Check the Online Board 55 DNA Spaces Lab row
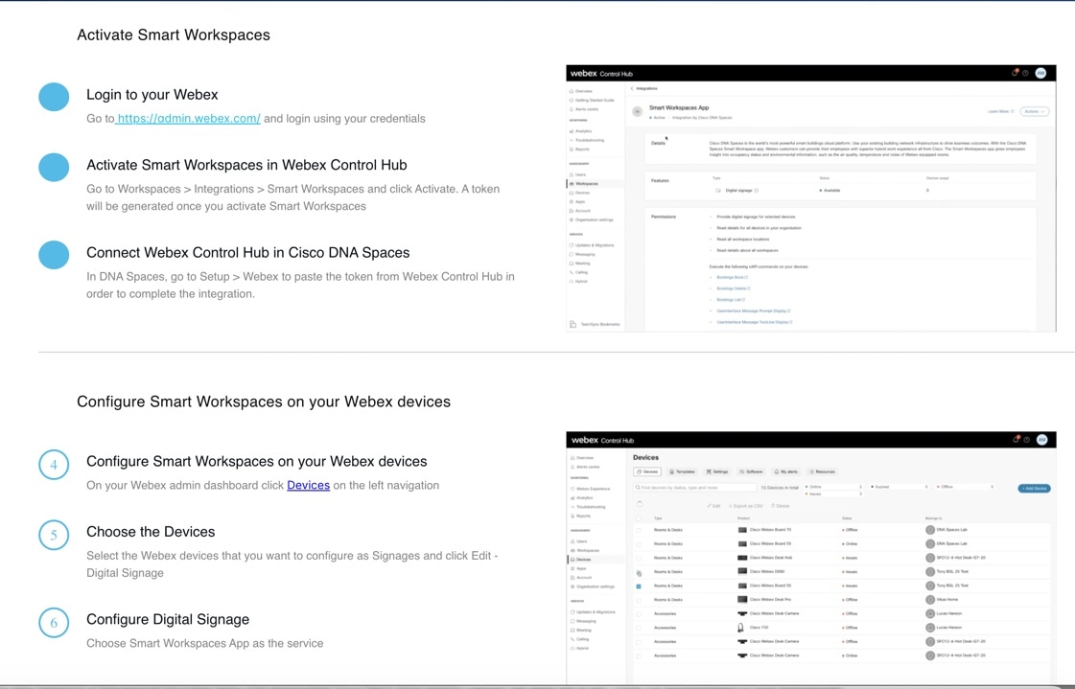 coord(639,543)
